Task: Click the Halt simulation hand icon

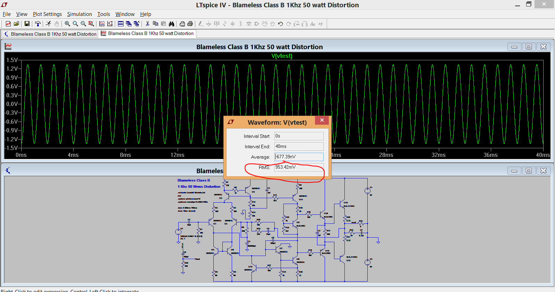Action: pos(57,24)
